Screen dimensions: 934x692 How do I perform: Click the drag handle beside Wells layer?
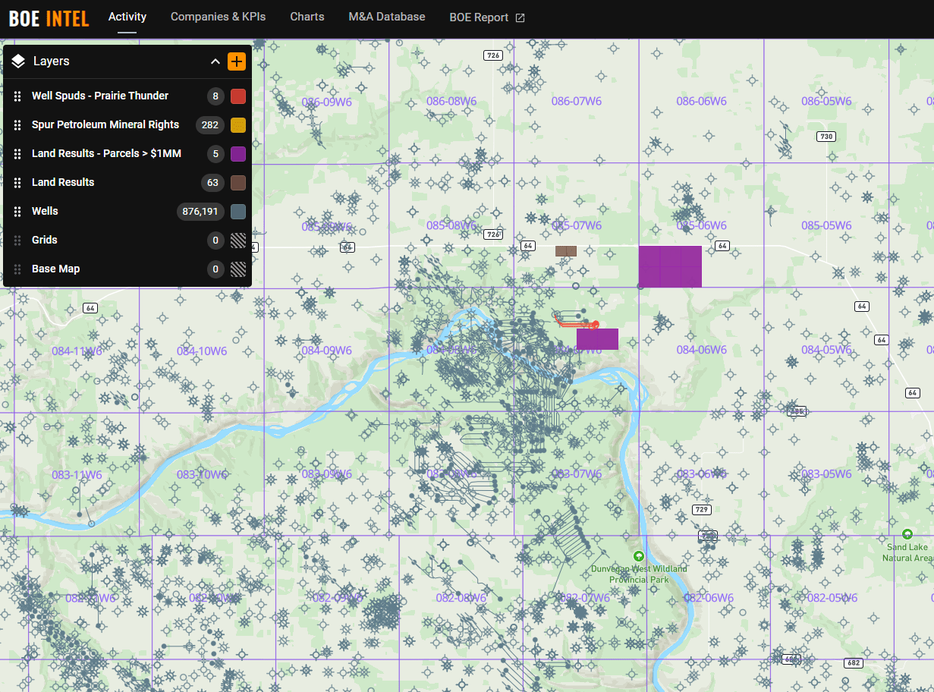17,211
